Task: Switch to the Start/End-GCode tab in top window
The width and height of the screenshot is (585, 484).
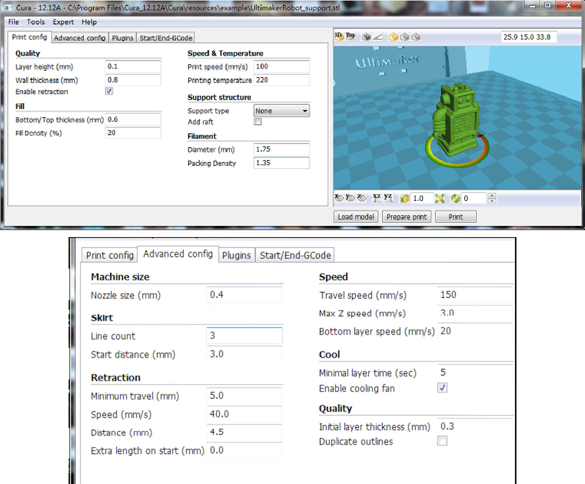Action: pos(166,38)
